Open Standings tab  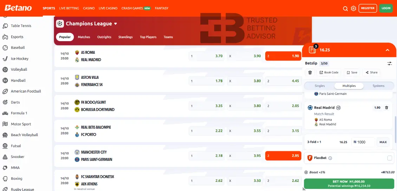coord(125,37)
